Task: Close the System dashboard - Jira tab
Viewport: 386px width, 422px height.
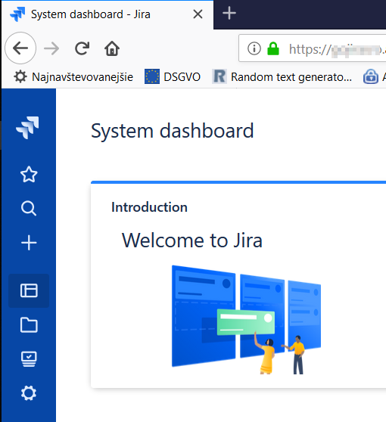Action: (x=198, y=14)
